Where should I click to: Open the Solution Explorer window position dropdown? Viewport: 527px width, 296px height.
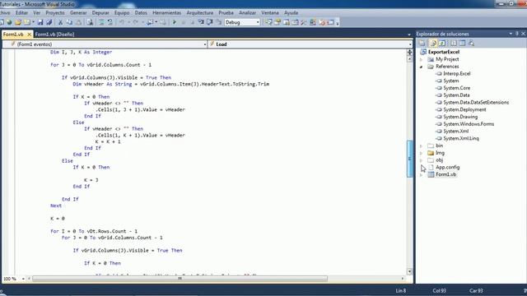click(x=511, y=34)
